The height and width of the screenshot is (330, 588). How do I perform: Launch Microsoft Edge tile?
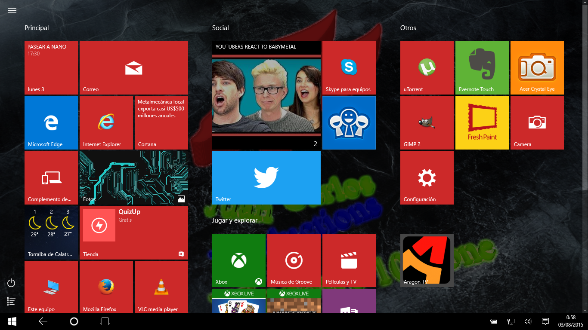[x=51, y=123]
